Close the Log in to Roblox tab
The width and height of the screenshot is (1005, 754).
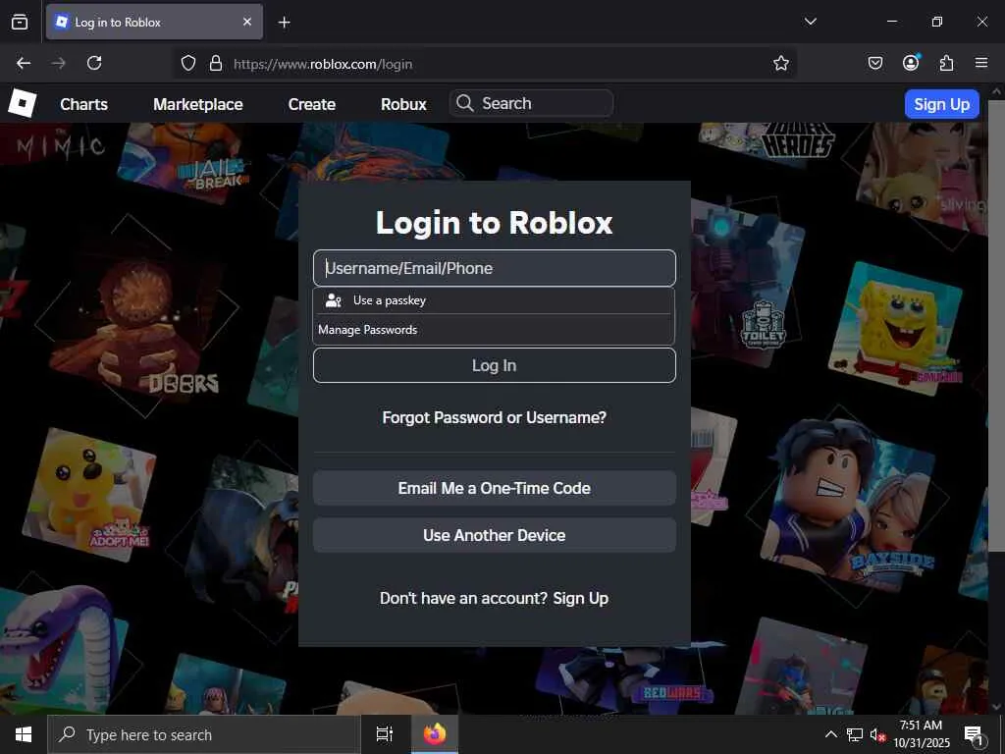247,22
